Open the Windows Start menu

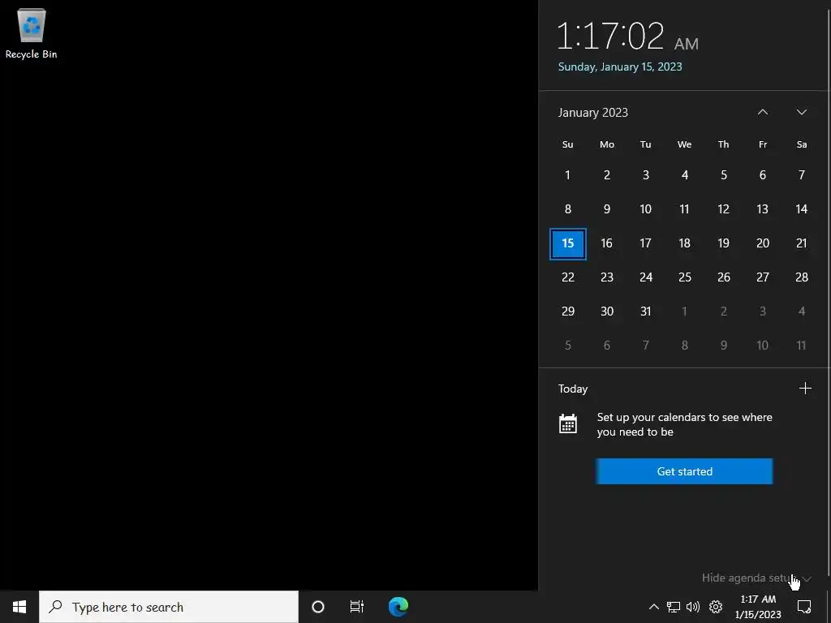tap(19, 607)
